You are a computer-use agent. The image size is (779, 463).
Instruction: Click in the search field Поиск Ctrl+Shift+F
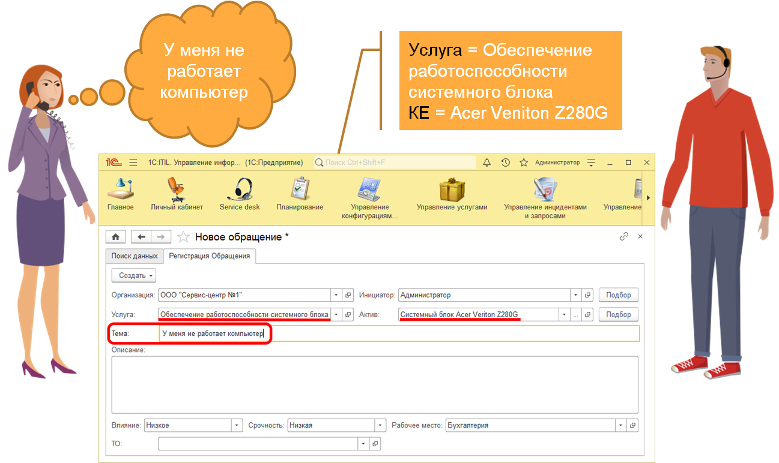coord(395,163)
